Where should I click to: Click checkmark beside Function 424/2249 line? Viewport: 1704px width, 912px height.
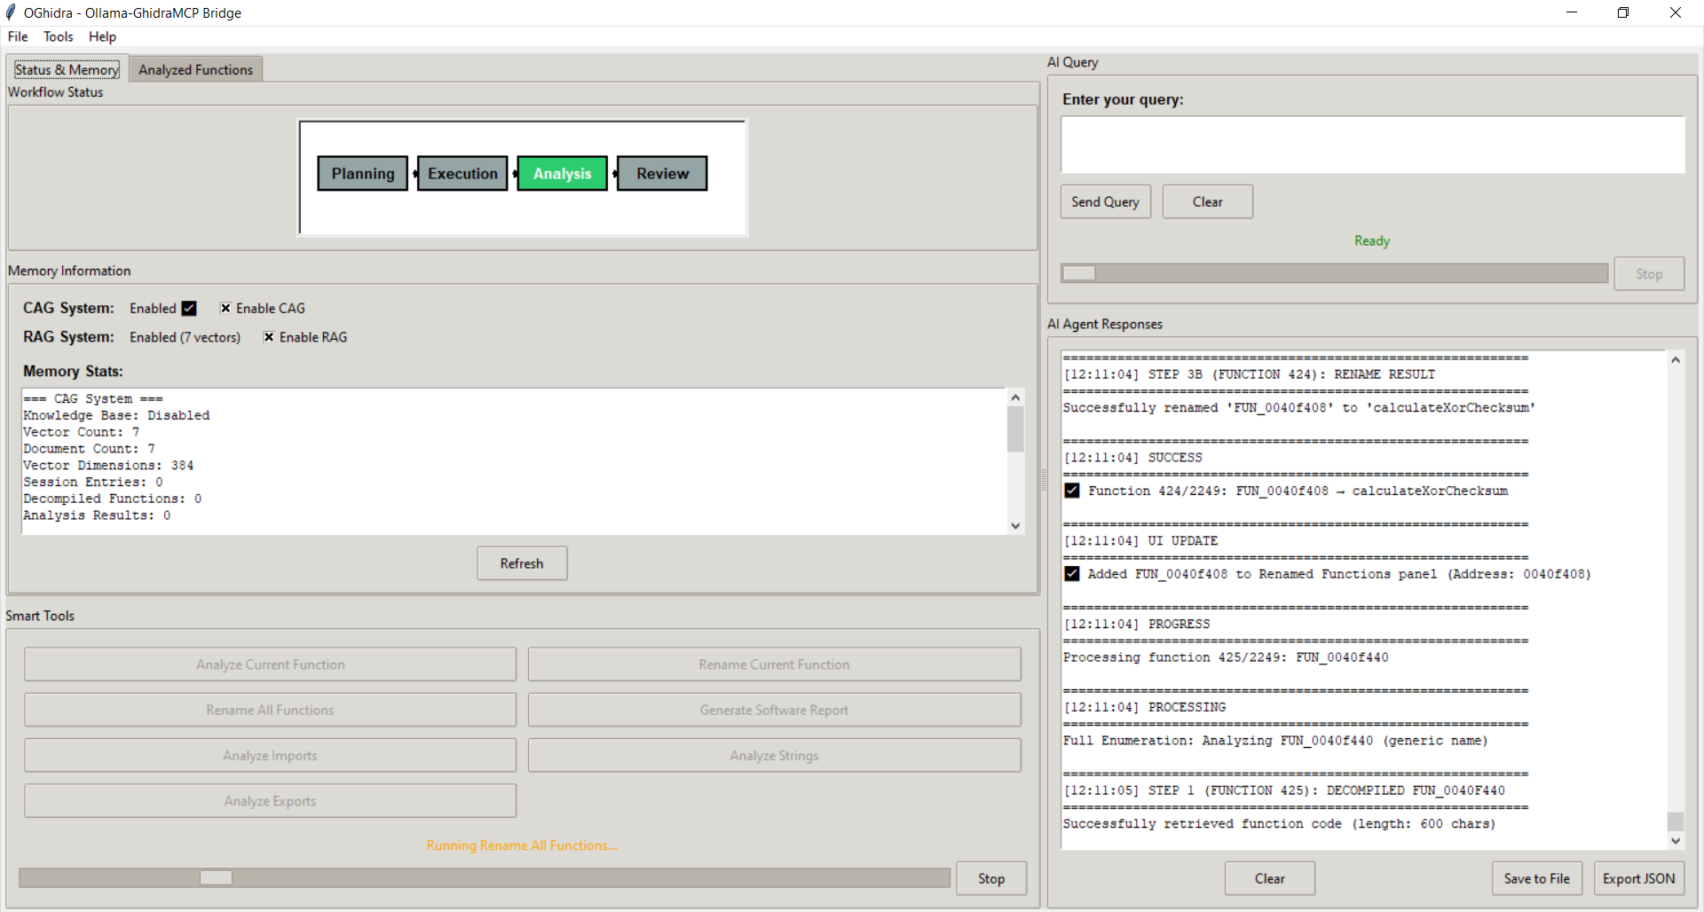1072,491
